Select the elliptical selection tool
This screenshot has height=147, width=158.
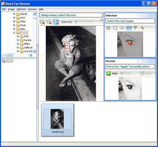pyautogui.click(x=129, y=28)
